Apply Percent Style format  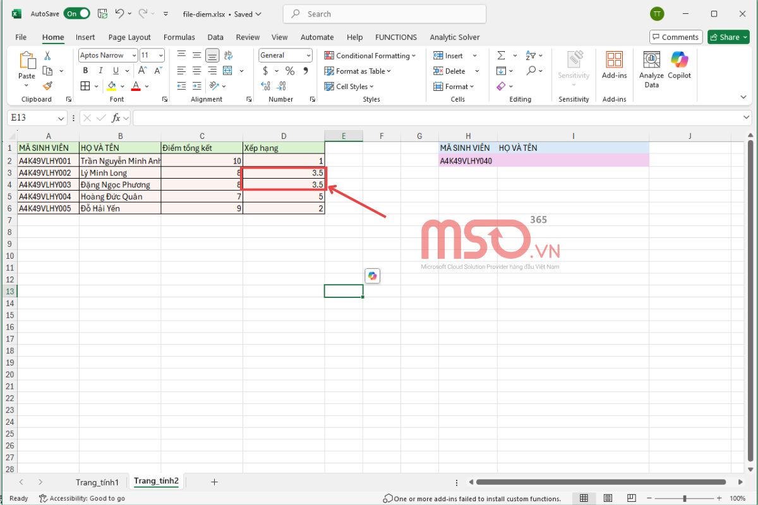coord(290,71)
